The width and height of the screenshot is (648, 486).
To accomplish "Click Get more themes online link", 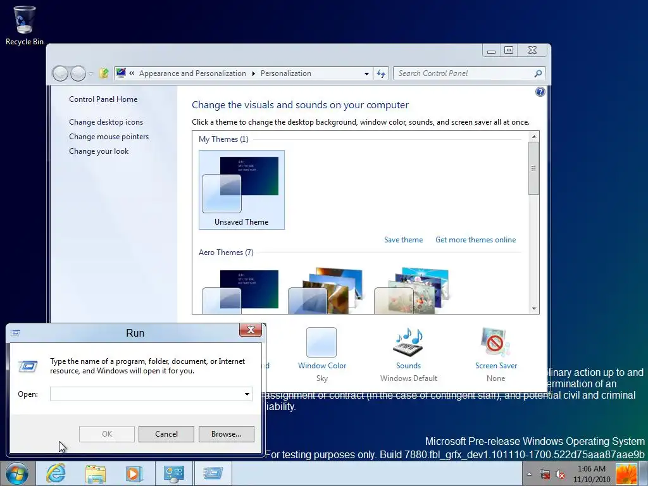I will (475, 240).
